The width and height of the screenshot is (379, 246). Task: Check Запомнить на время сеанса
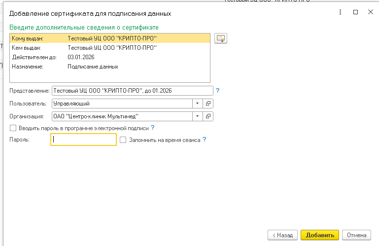[x=123, y=140]
